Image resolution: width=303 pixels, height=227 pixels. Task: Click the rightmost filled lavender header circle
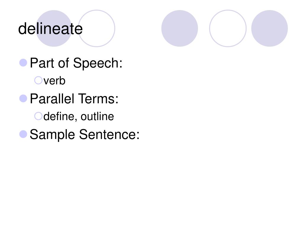270,28
